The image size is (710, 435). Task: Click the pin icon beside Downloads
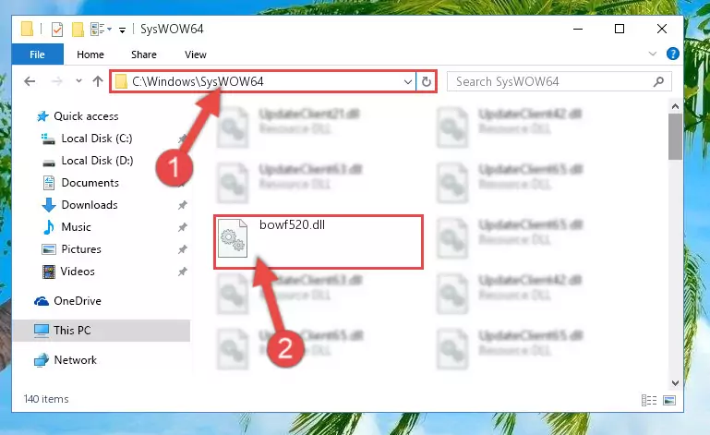tap(182, 205)
